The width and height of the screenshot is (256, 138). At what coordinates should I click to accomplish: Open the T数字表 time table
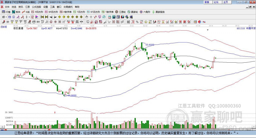[107, 12]
